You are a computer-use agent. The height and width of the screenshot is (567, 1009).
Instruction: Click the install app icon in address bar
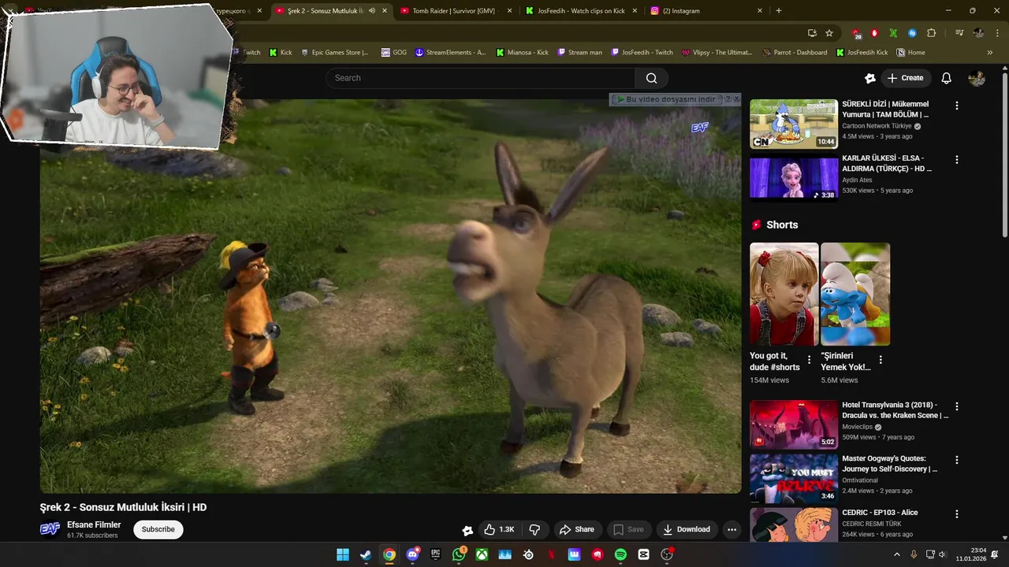(812, 33)
